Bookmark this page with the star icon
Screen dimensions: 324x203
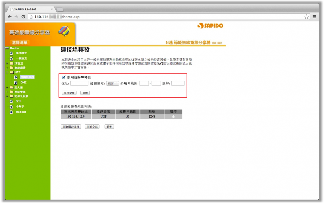point(306,17)
